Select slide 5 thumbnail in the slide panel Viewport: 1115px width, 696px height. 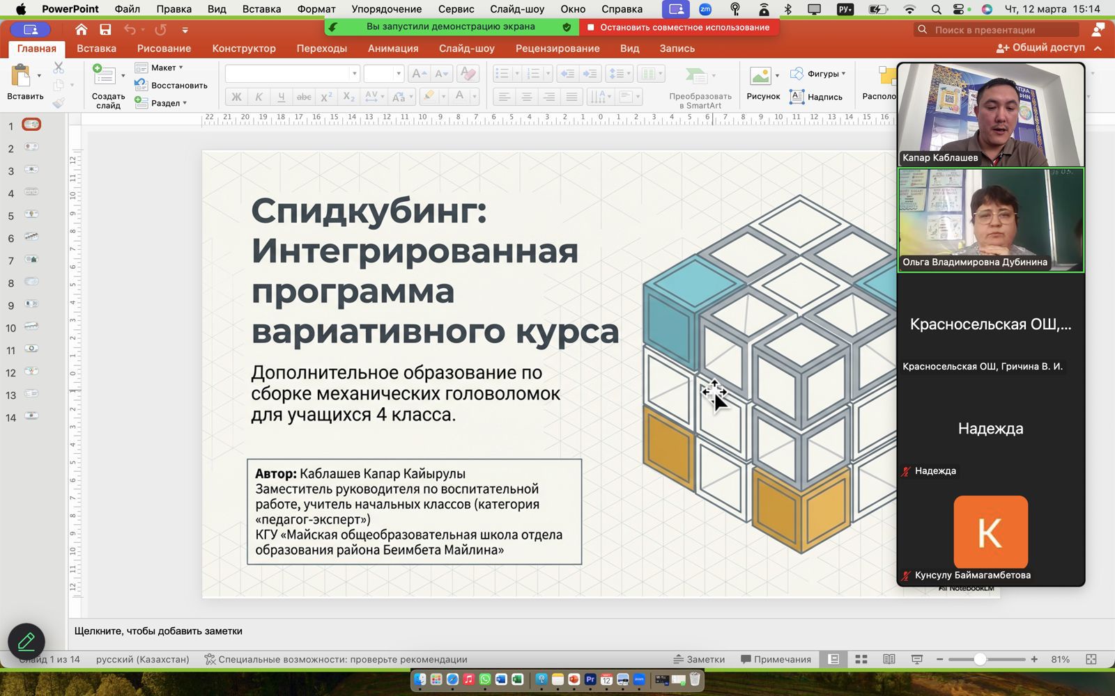tap(31, 214)
